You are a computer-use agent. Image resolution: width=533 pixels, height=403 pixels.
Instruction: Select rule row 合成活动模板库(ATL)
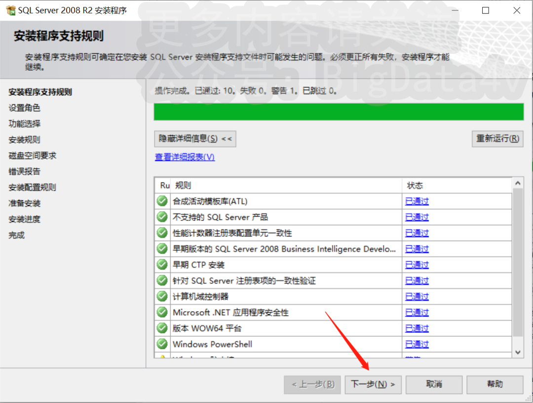(x=333, y=201)
